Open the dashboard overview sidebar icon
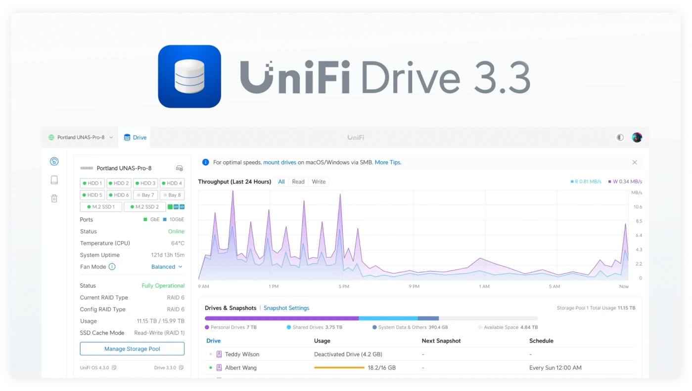The image size is (692, 391). 54,161
